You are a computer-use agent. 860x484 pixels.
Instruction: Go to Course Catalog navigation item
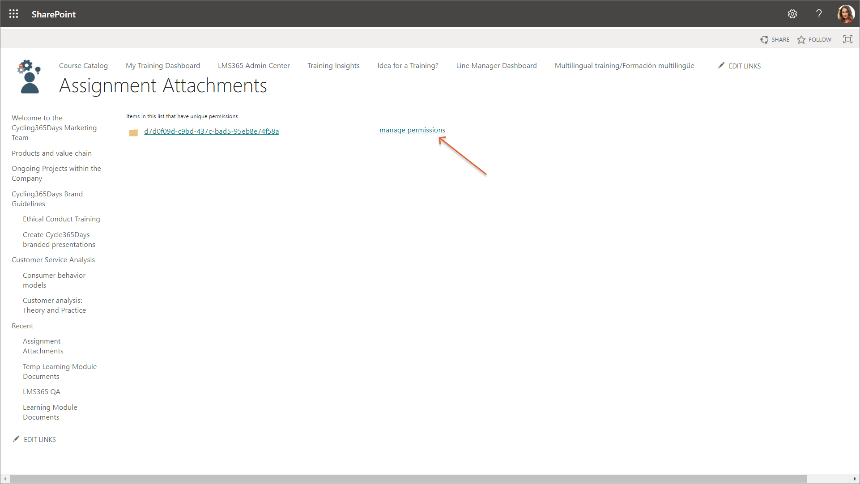83,66
